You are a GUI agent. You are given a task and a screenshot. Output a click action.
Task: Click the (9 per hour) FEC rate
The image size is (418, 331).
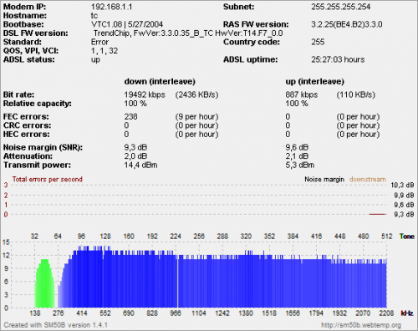(x=196, y=116)
